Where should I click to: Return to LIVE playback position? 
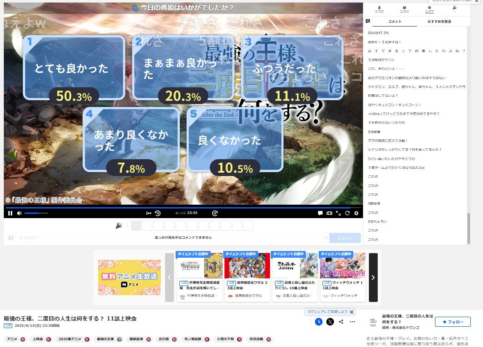point(181,213)
